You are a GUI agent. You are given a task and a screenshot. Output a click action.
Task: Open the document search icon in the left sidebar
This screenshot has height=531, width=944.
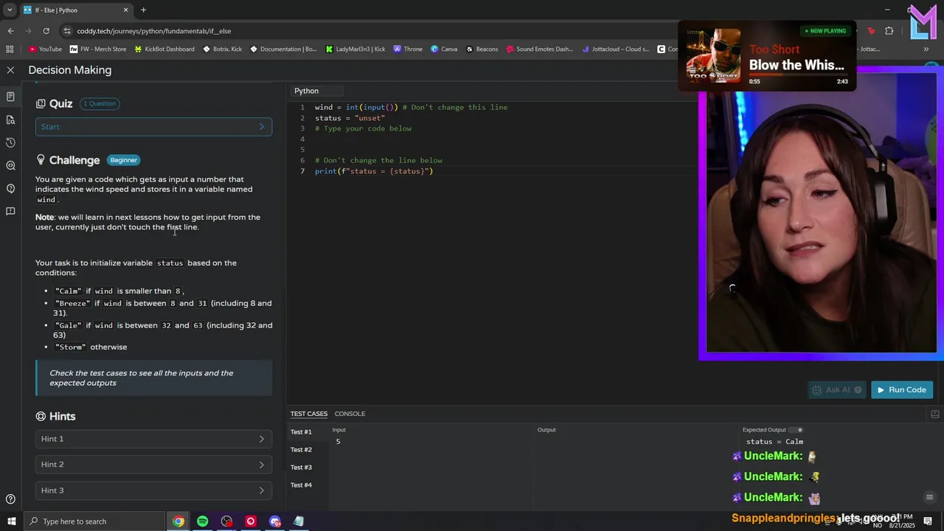point(10,119)
